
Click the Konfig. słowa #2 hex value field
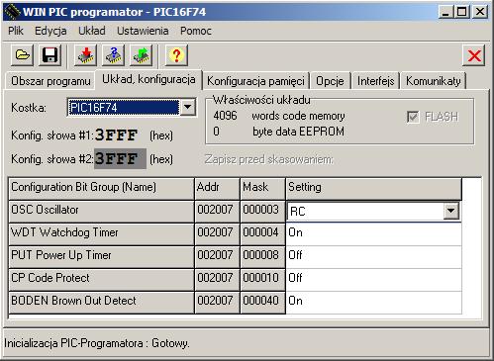(120, 159)
